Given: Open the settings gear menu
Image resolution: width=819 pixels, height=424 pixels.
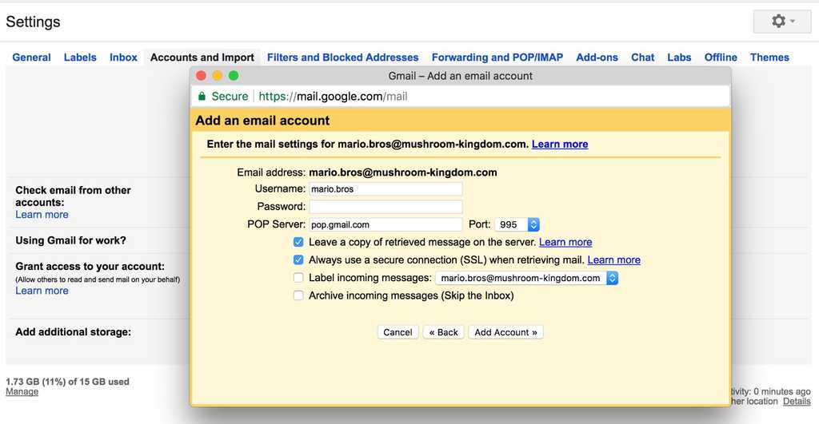Looking at the screenshot, I should tap(782, 22).
